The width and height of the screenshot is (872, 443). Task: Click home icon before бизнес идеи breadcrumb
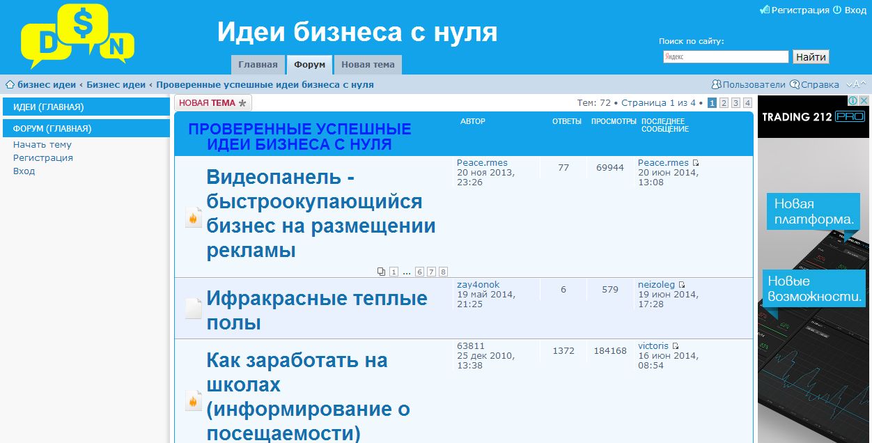click(x=10, y=84)
